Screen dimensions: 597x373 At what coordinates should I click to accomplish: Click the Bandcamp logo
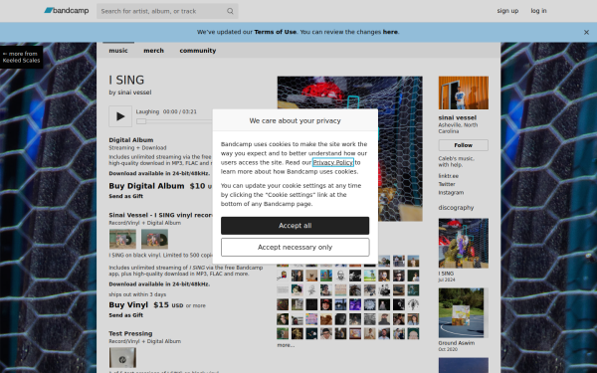pos(67,11)
